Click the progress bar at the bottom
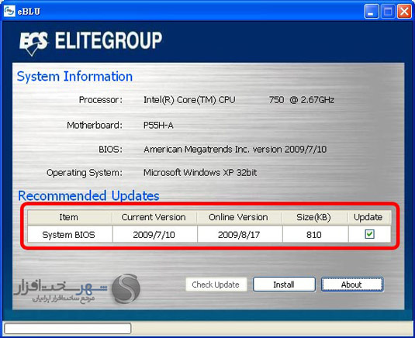Viewport: 415px width, 338px height. point(67,328)
